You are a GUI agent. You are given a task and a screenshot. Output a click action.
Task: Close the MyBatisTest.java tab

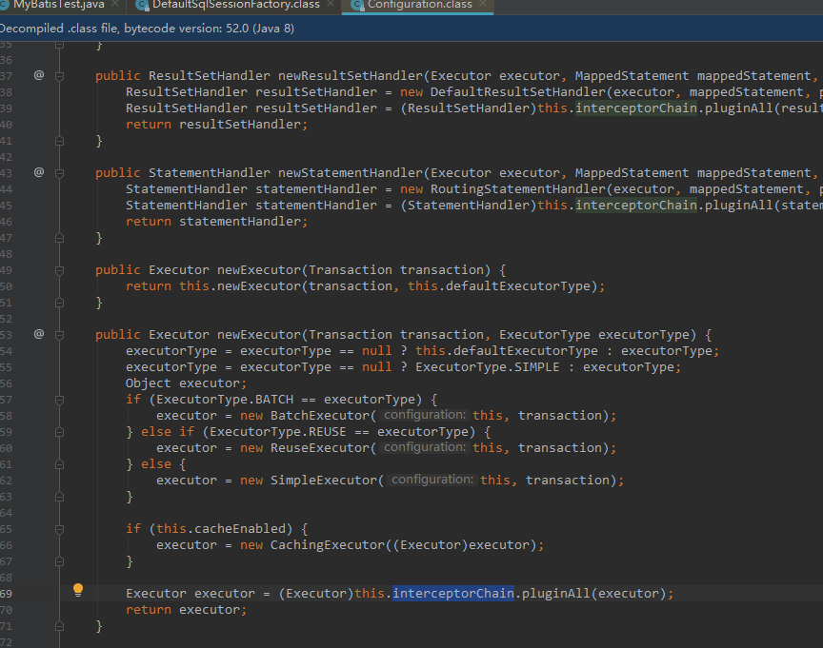(x=116, y=5)
